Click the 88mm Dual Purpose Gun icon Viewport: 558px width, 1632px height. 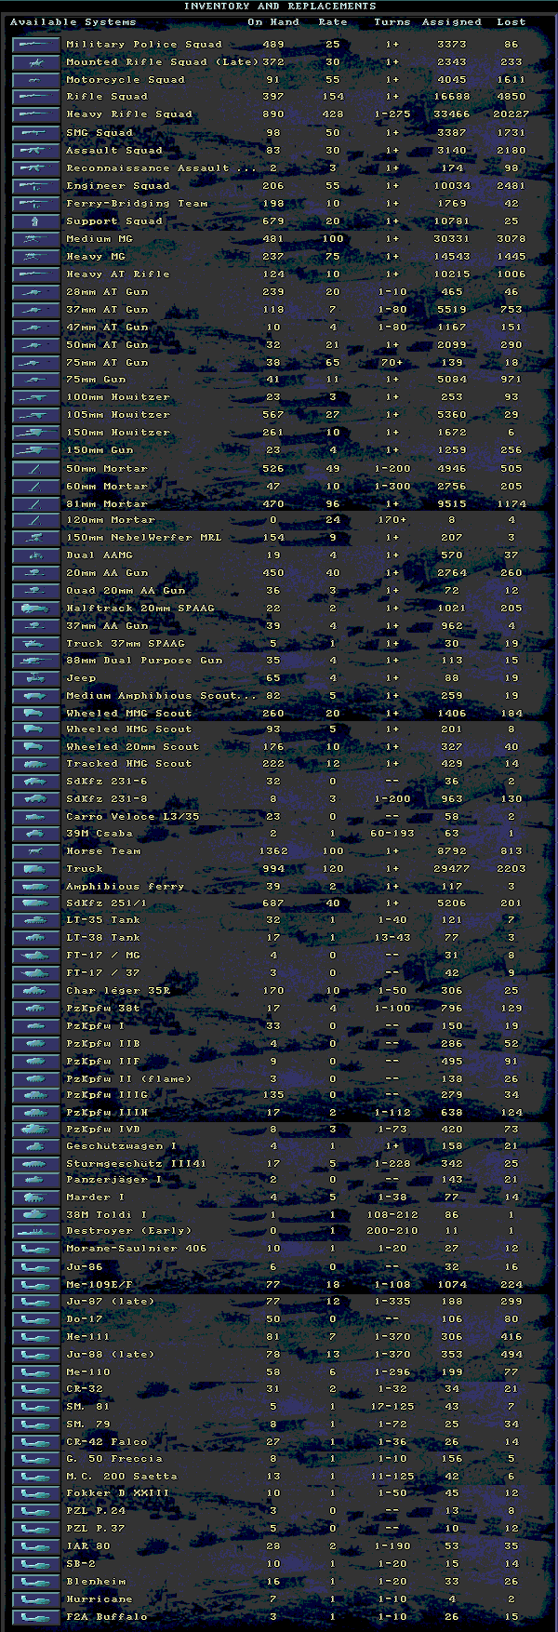tap(35, 660)
